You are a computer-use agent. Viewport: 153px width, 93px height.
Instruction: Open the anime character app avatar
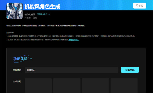(x=15, y=11)
